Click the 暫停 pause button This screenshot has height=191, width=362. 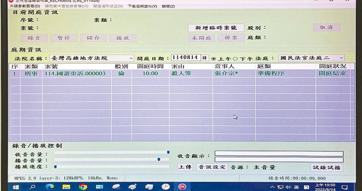click(64, 38)
